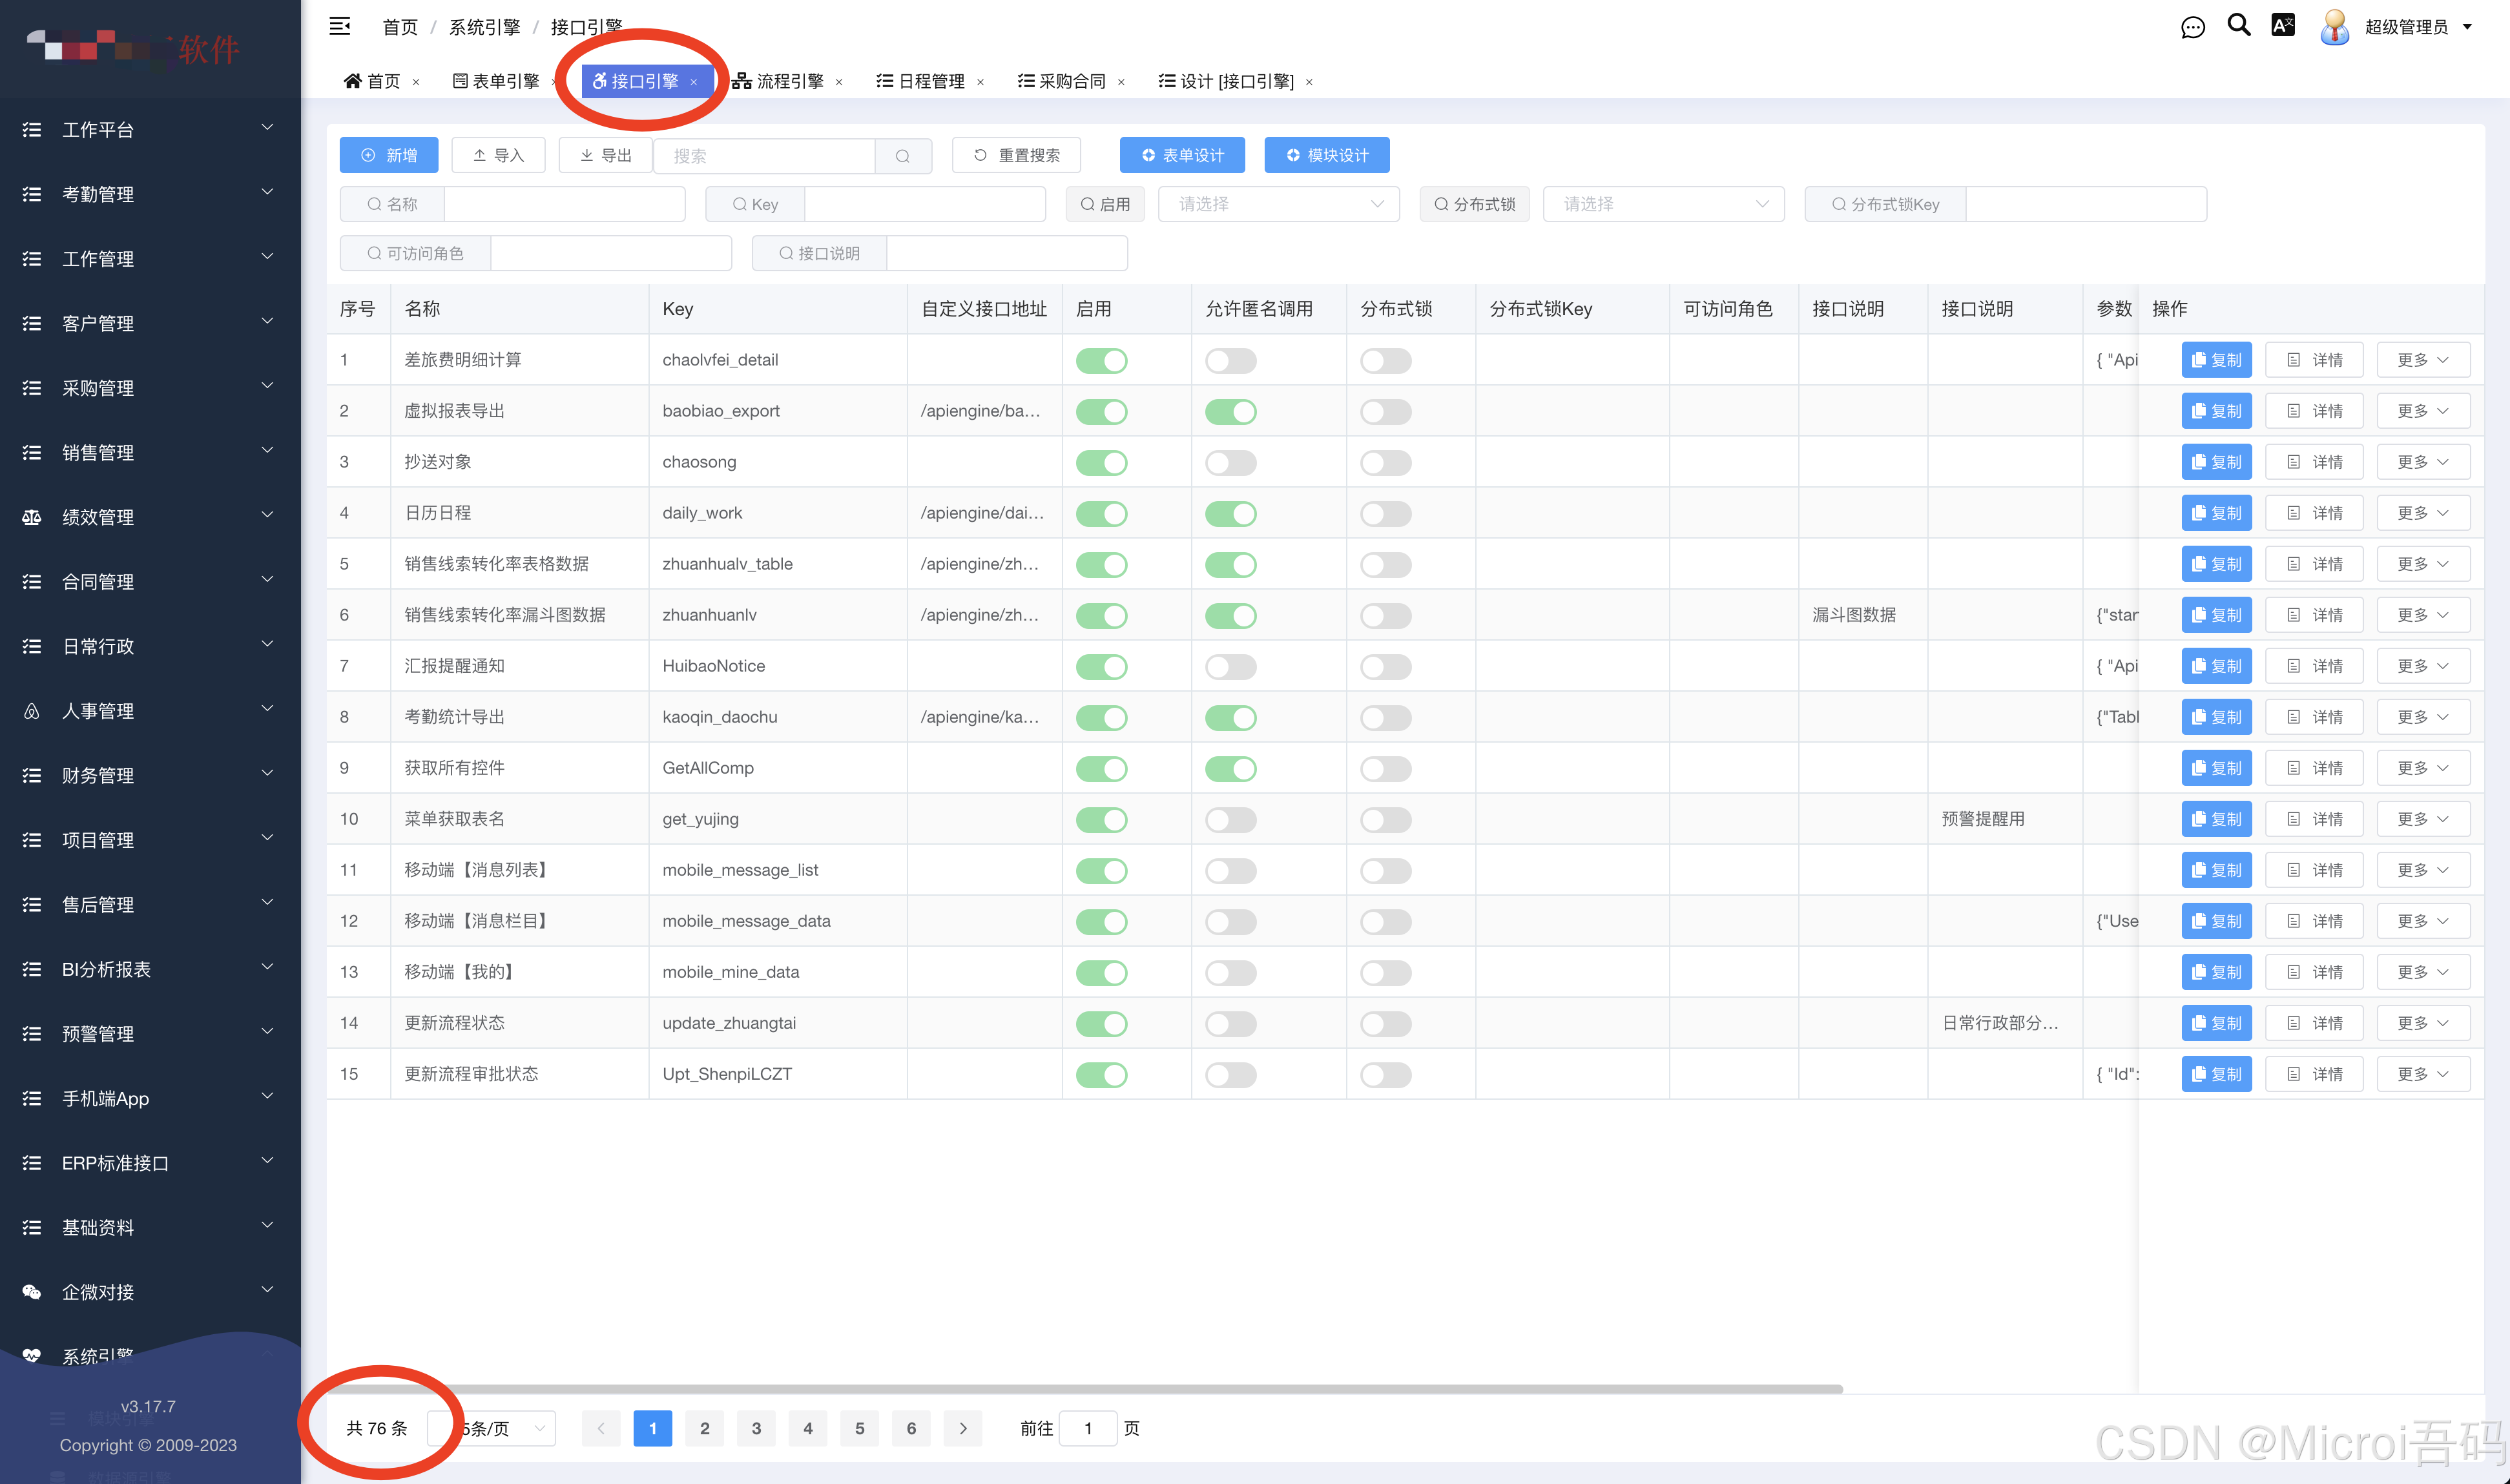Close the 首页 tab
This screenshot has height=1484, width=2510.
416,82
